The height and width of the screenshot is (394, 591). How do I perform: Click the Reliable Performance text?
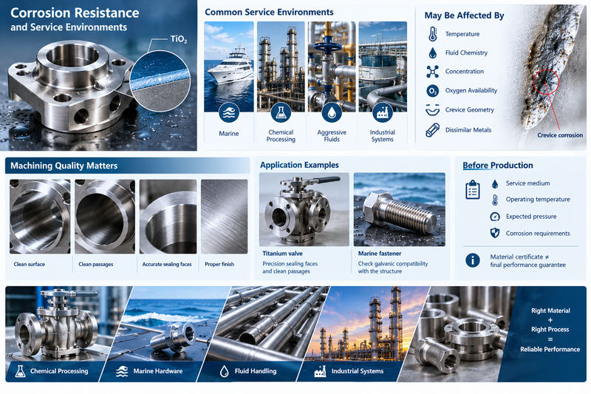tap(550, 349)
